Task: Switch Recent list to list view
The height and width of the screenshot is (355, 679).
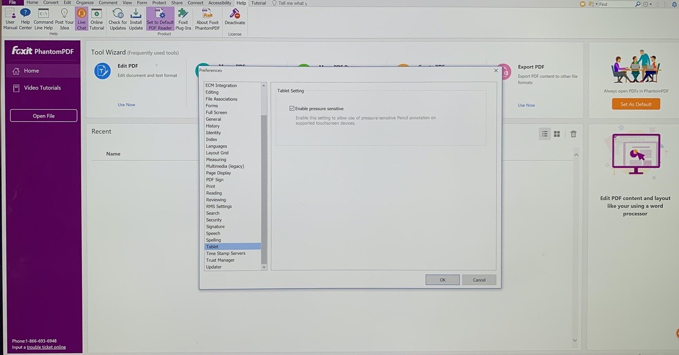Action: click(545, 134)
